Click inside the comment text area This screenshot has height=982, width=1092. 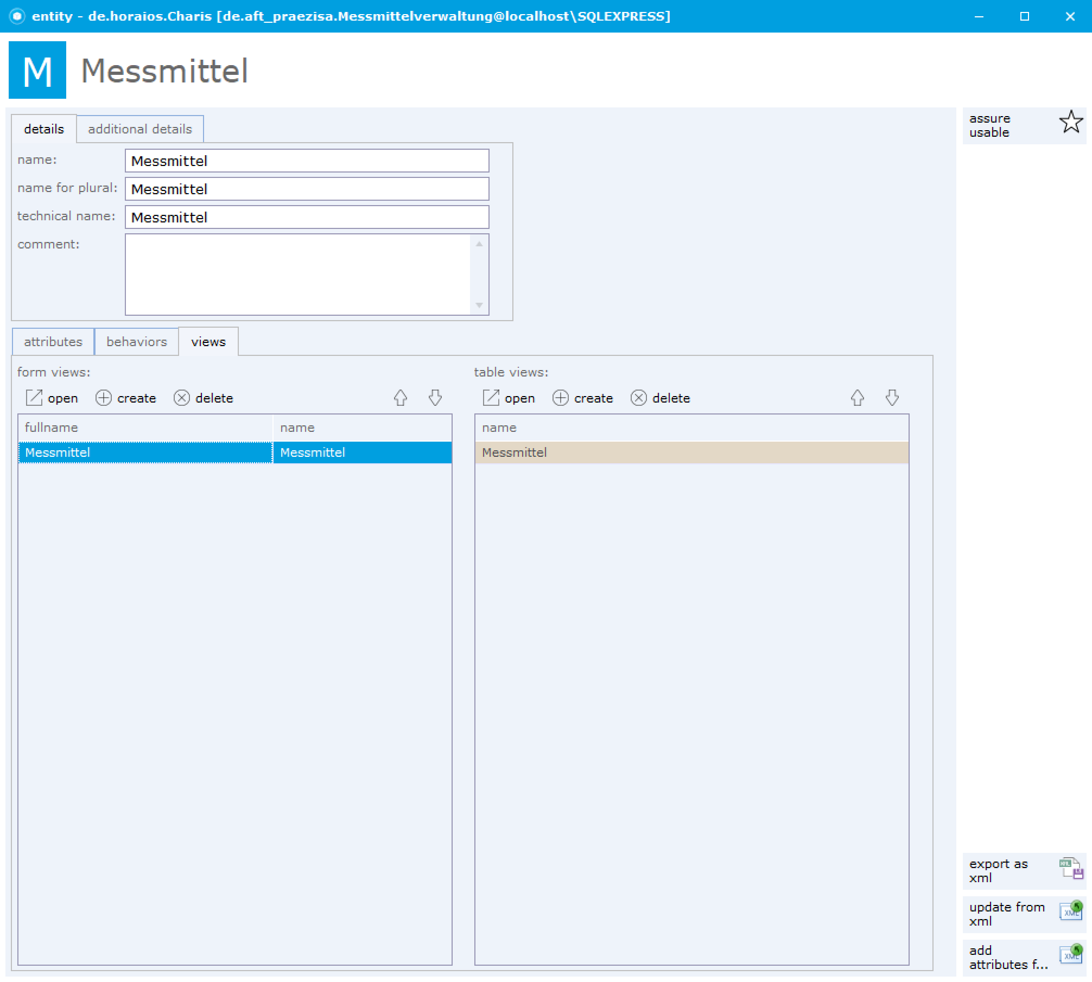[298, 275]
